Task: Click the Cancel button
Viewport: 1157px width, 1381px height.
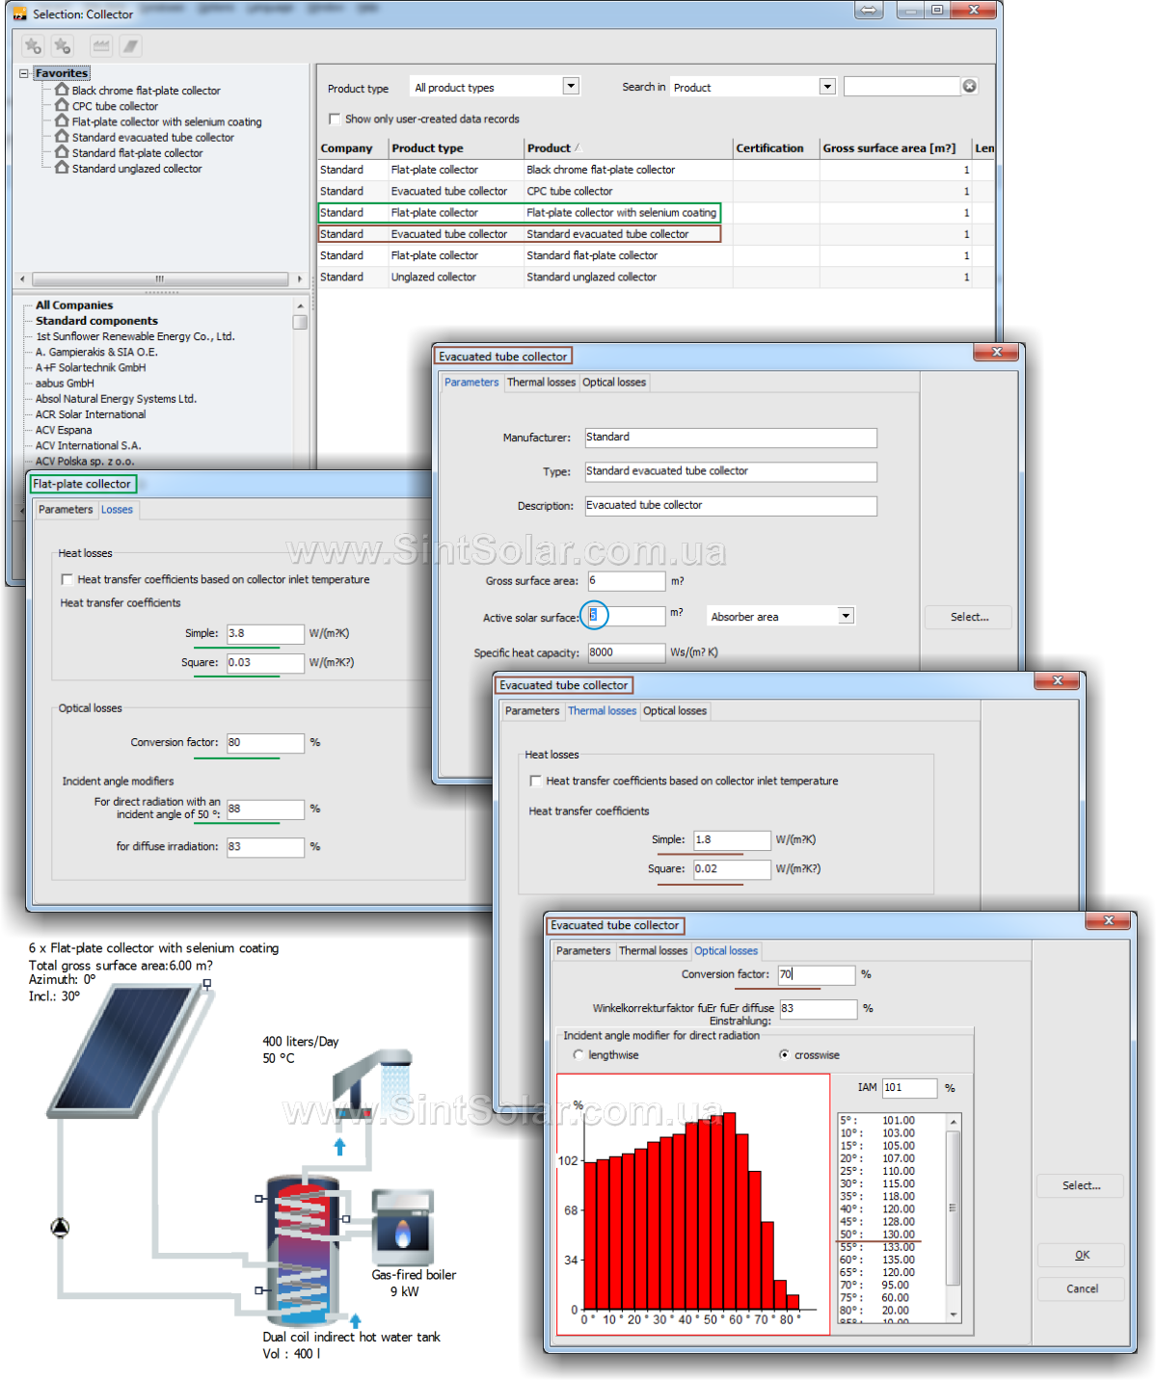Action: point(1081,1288)
